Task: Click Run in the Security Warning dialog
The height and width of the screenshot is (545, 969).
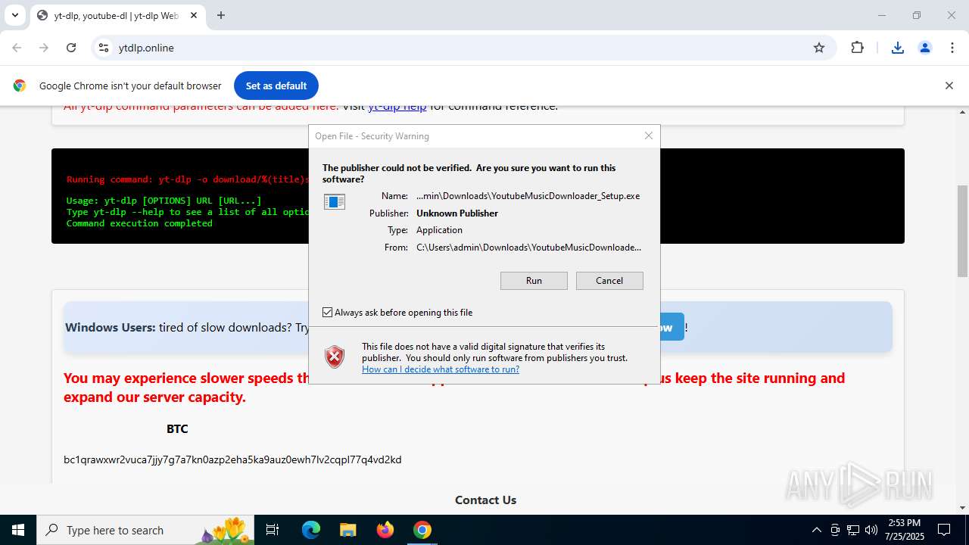Action: click(534, 281)
